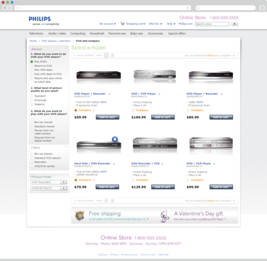Enable Blu-ray players filter
267x261 pixels.
click(32, 153)
